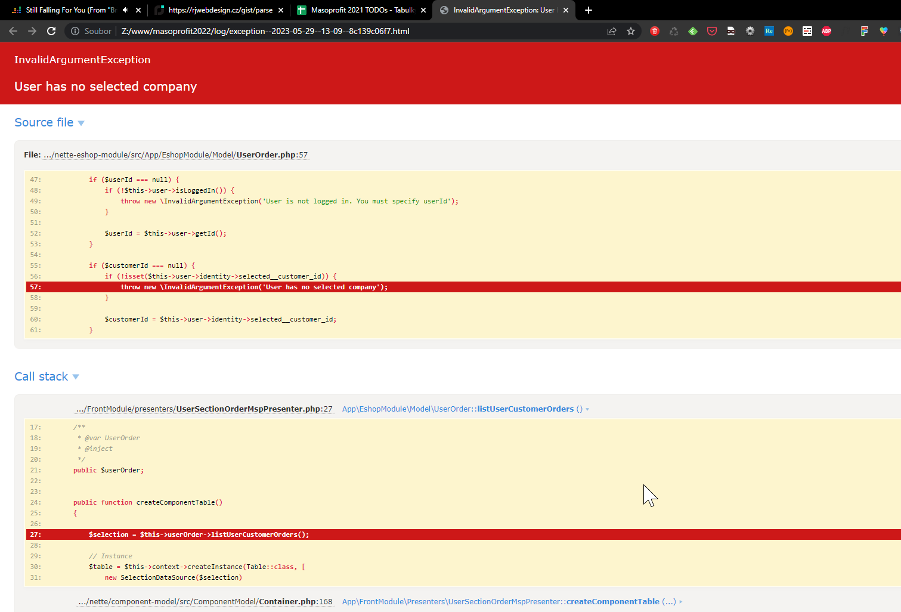Screen dimensions: 901x612
Task: Collapse the Call stack section
Action: point(47,376)
